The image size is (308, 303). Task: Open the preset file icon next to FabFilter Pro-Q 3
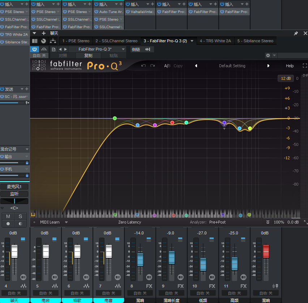(x=54, y=49)
